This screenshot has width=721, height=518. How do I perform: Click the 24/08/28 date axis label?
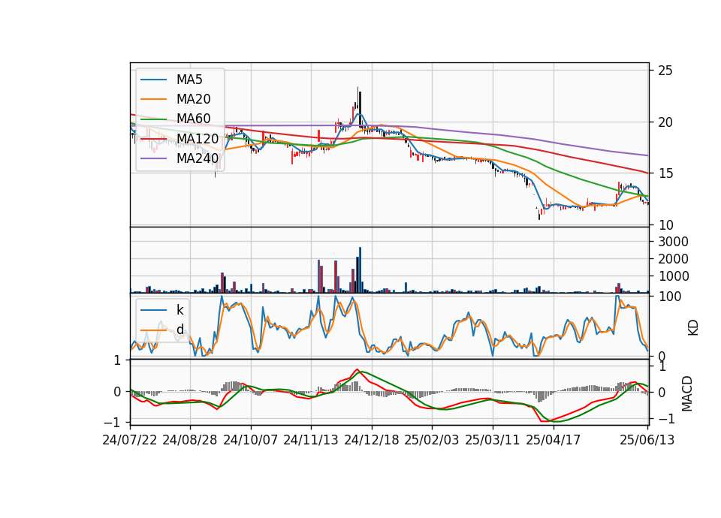tap(190, 440)
